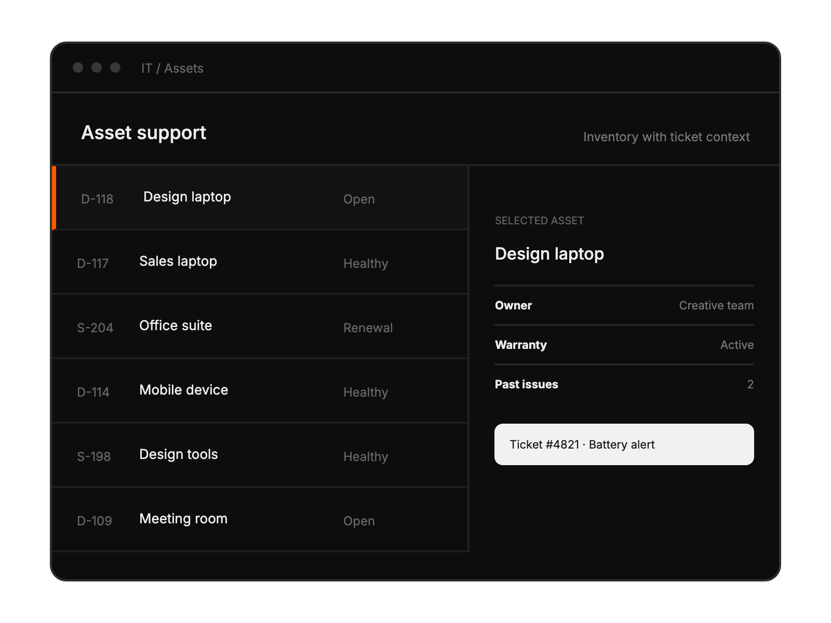Click the Past issues label
This screenshot has height=623, width=831.
(x=527, y=384)
